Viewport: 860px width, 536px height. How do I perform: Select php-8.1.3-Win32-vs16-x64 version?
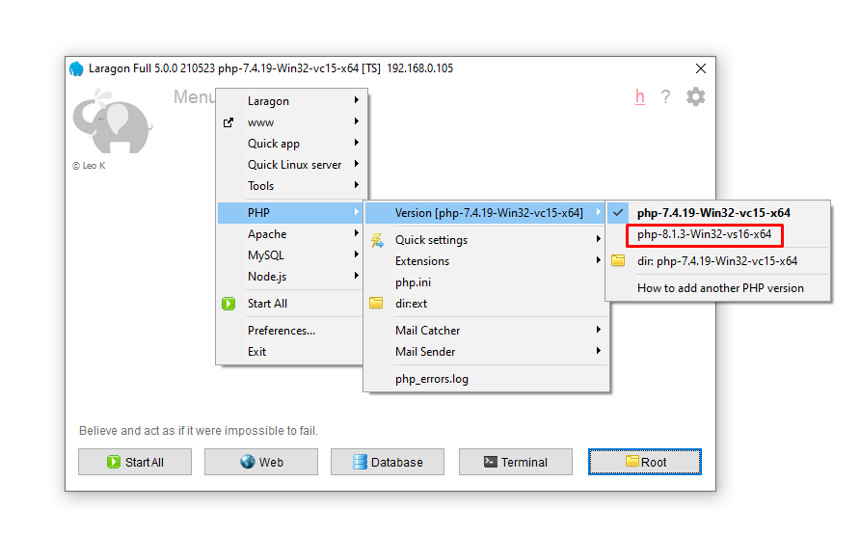click(704, 235)
